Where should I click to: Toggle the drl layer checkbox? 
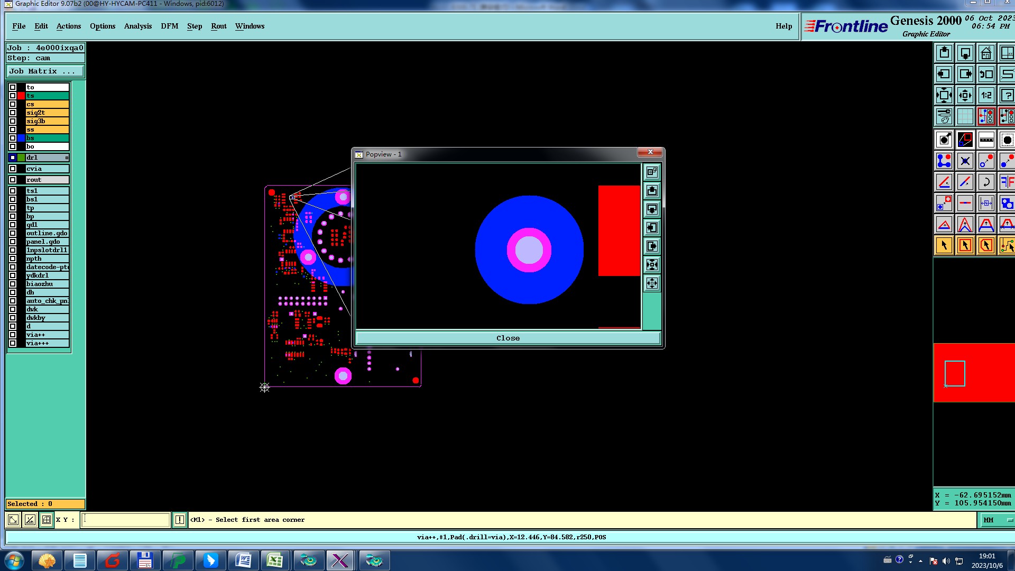[13, 158]
